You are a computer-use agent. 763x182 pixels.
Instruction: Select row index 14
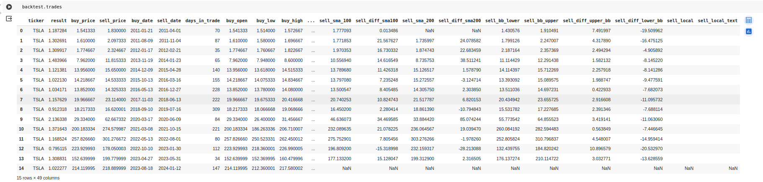(x=21, y=168)
